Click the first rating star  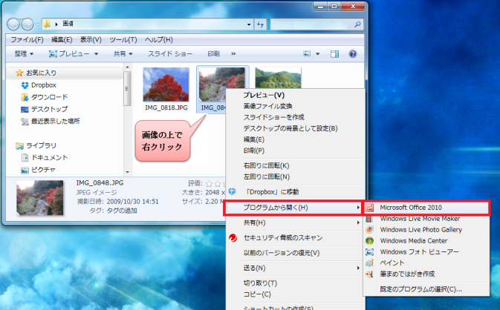(x=210, y=184)
